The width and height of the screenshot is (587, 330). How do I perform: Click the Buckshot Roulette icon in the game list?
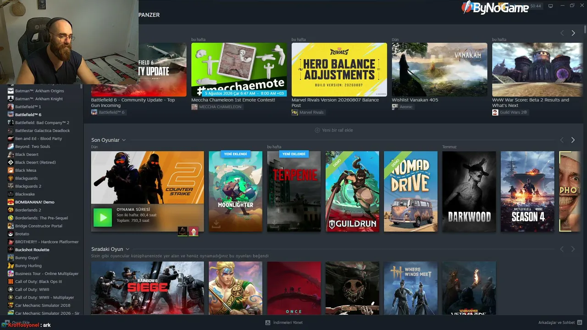[11, 250]
